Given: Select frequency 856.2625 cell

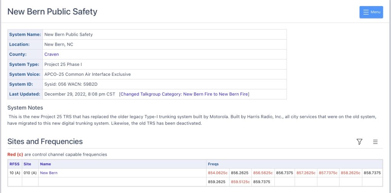Looking at the screenshot, I should coord(240,173).
